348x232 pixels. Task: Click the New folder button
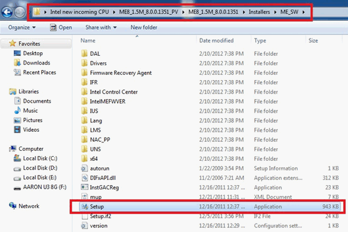144,27
